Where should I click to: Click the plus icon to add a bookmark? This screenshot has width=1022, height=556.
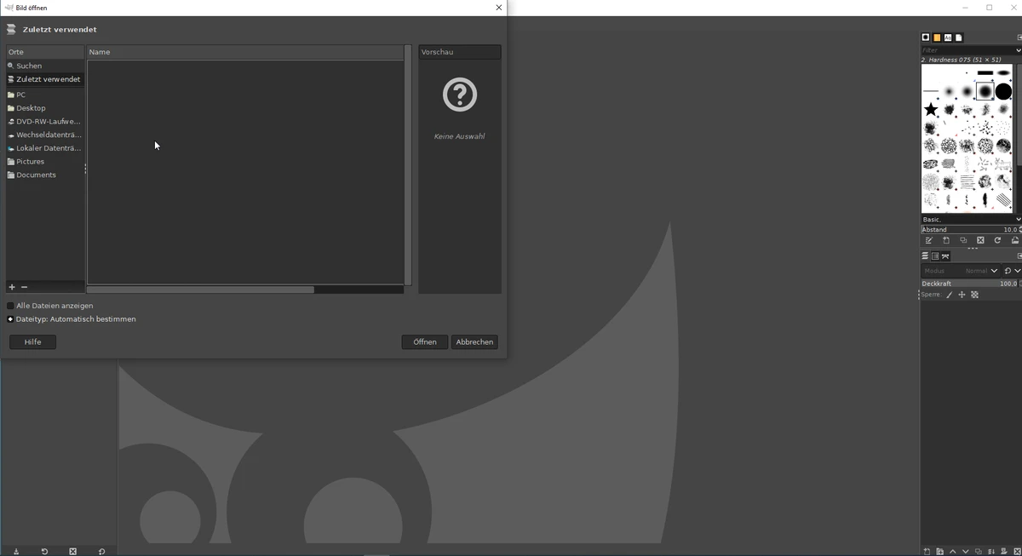coord(12,288)
